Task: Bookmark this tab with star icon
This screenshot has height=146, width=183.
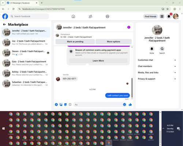Action: tap(168, 9)
